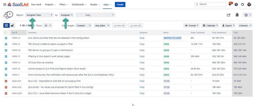The height and width of the screenshot is (106, 255).
Task: Click the report alerts bell icon
Action: [237, 15]
